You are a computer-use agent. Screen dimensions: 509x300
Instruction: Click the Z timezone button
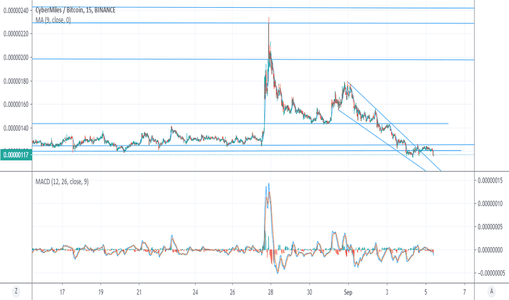click(x=16, y=291)
